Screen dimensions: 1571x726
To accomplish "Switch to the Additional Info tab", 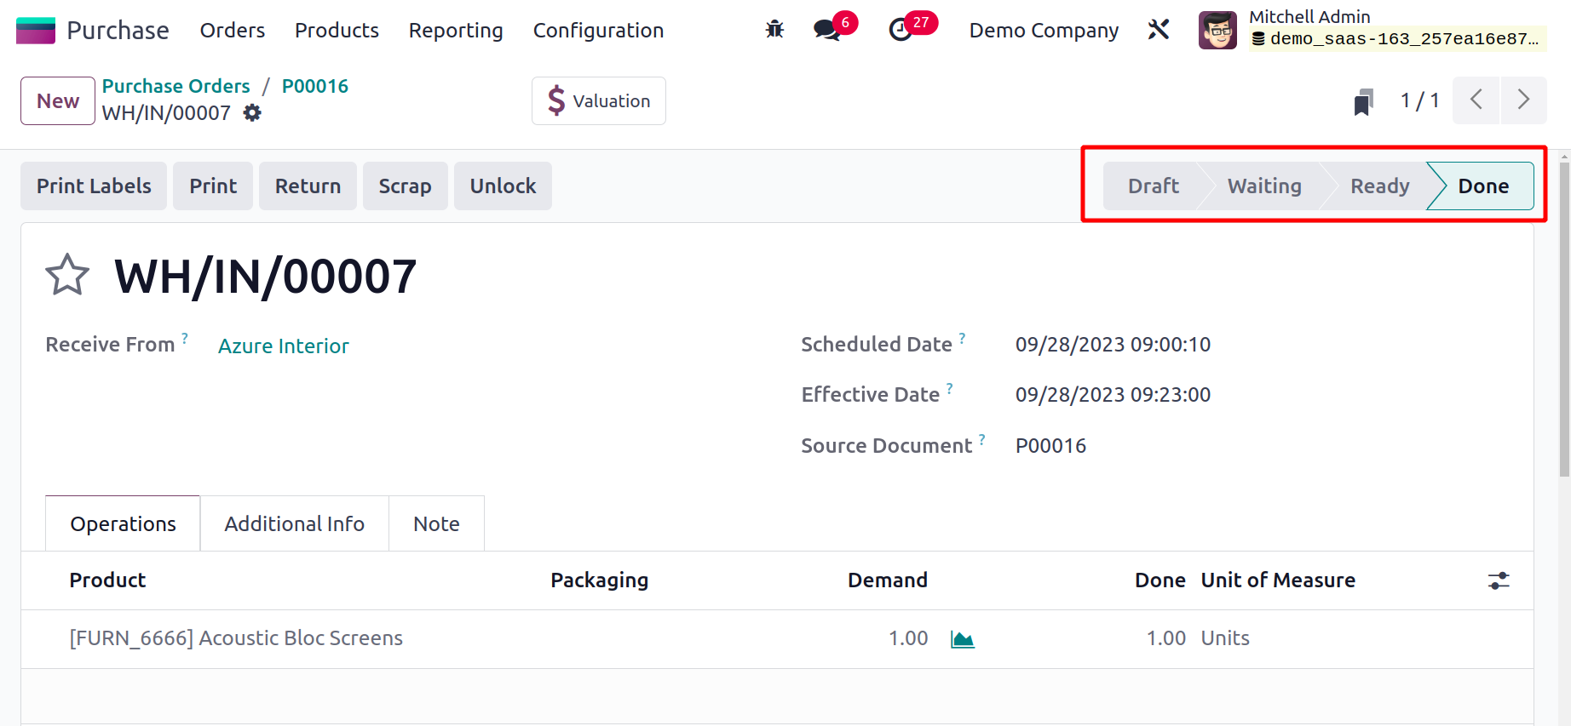I will 294,524.
